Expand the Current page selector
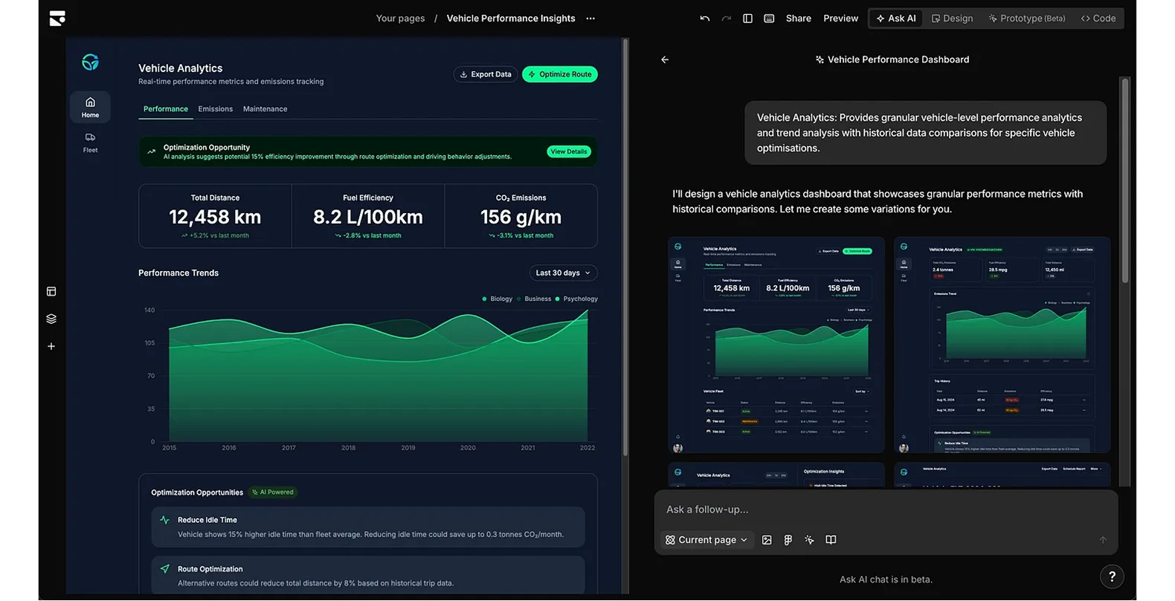Viewport: 1175px width, 601px height. 706,540
